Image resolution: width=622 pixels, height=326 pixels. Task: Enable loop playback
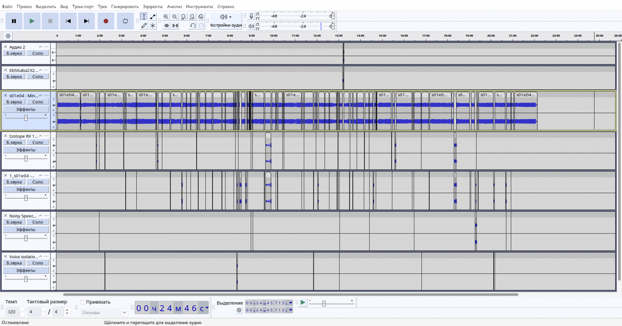(125, 21)
